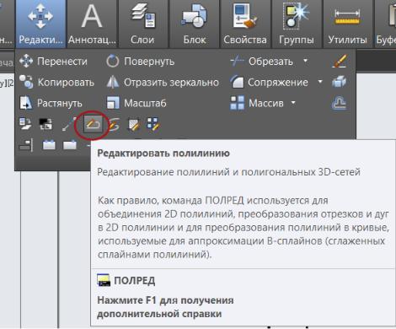Screen dimensions: 396x329
Task: Select the Массив (Array) tool
Action: (257, 103)
